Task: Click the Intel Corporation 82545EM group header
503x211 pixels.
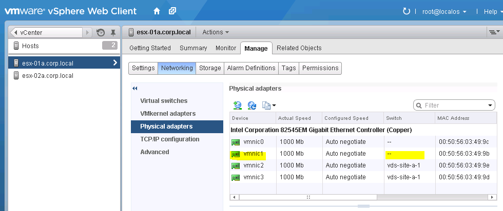Action: (321, 130)
